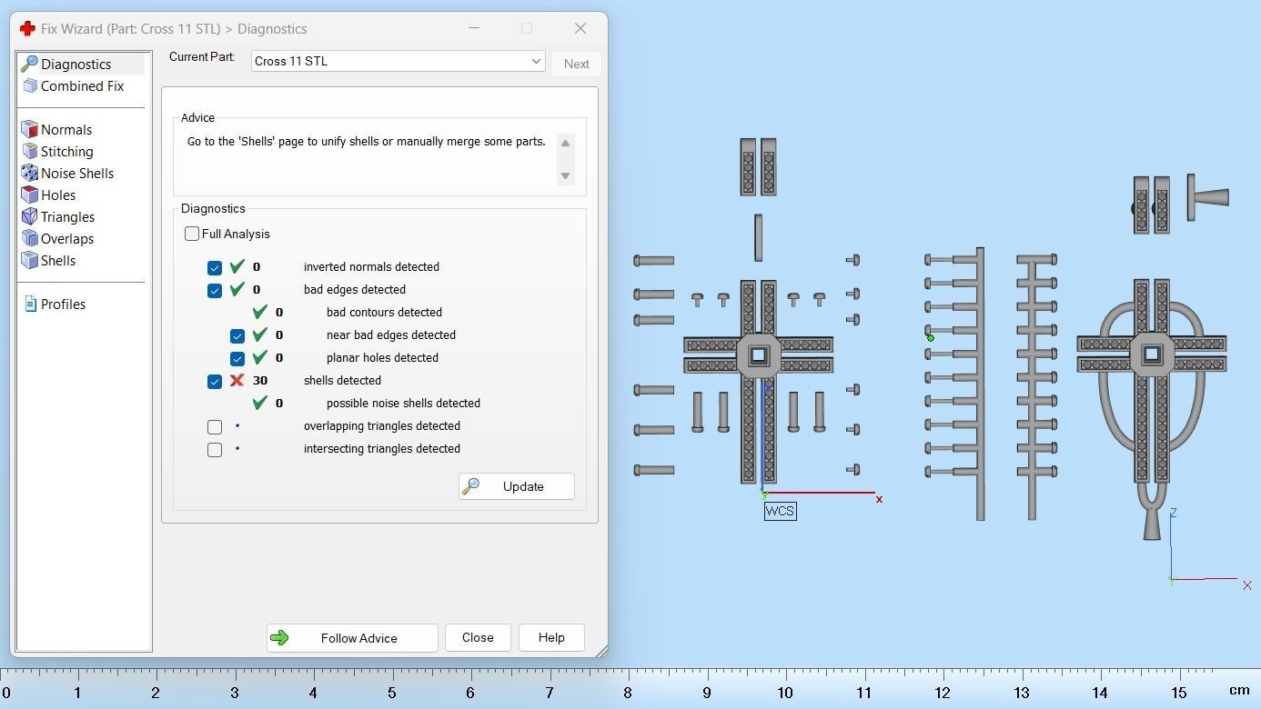Open the Current Part dropdown
Image resolution: width=1261 pixels, height=709 pixels.
[398, 61]
